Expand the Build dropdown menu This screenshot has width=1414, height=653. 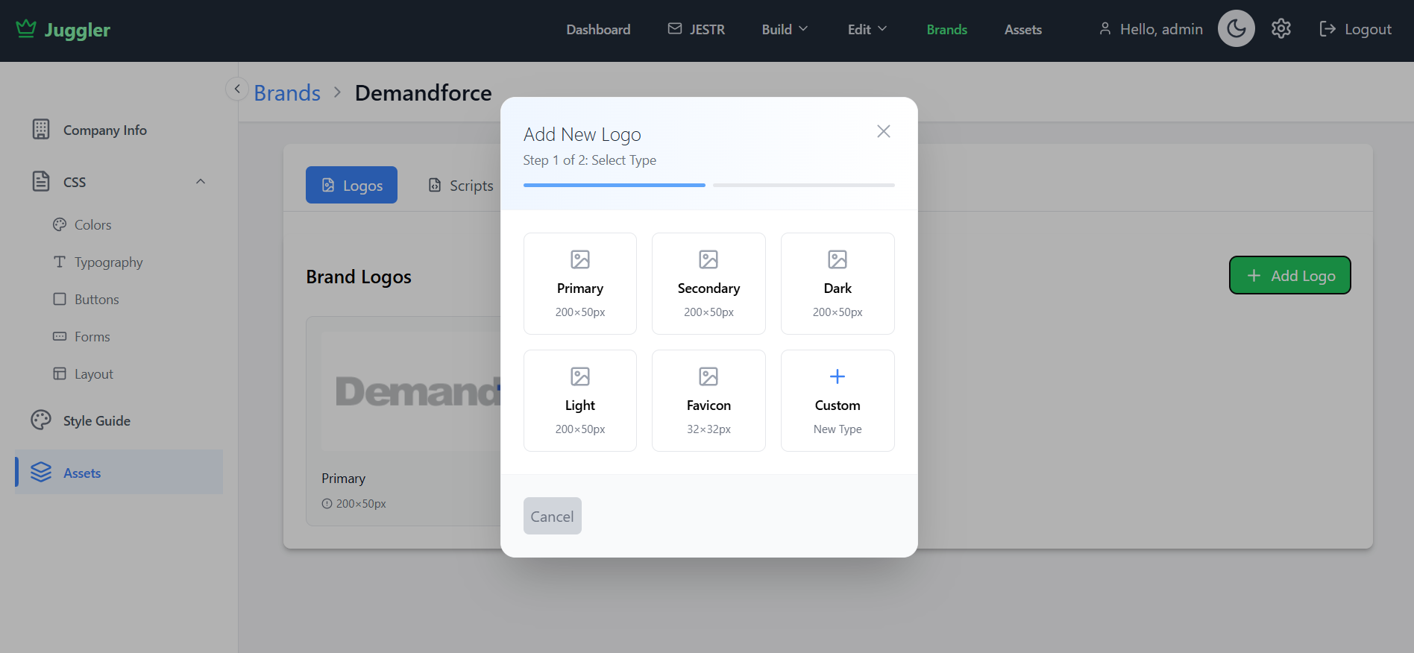click(784, 29)
